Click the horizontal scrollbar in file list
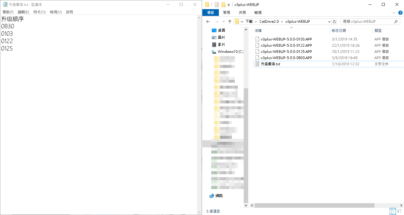 pyautogui.click(x=314, y=205)
